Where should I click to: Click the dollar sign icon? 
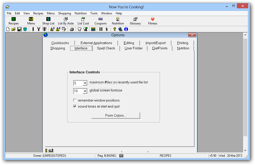pos(107,29)
